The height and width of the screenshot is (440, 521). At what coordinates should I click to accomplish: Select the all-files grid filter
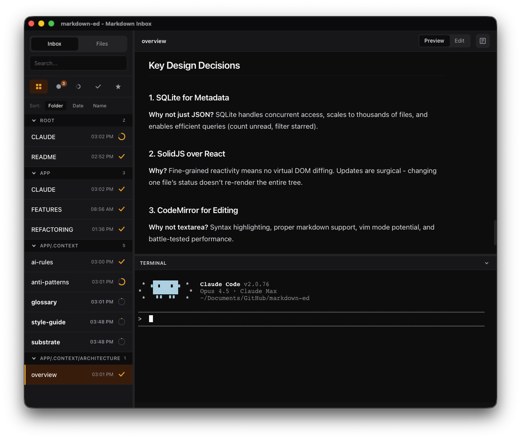point(39,86)
